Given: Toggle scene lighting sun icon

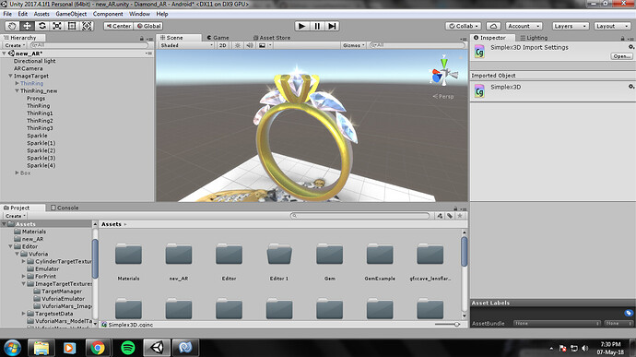Looking at the screenshot, I should click(x=238, y=45).
